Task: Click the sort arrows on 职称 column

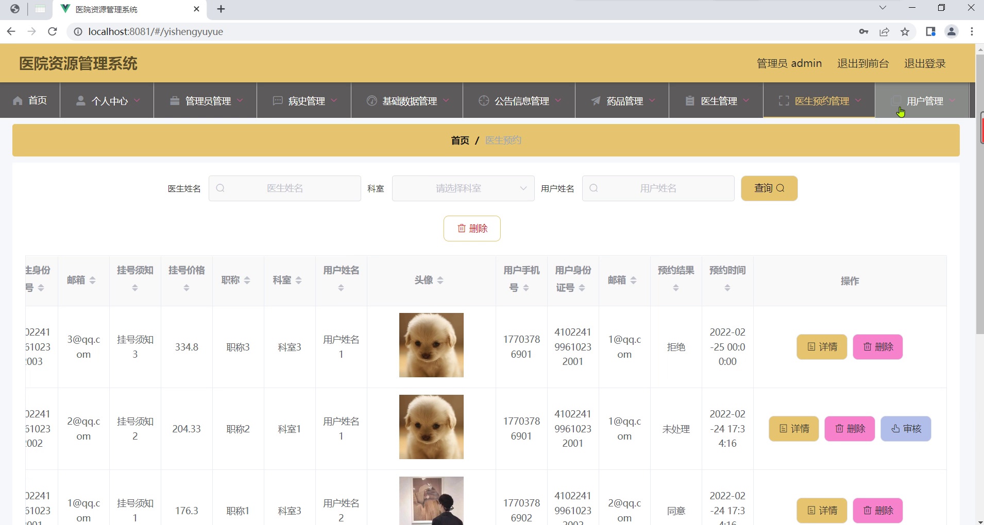Action: [x=247, y=280]
